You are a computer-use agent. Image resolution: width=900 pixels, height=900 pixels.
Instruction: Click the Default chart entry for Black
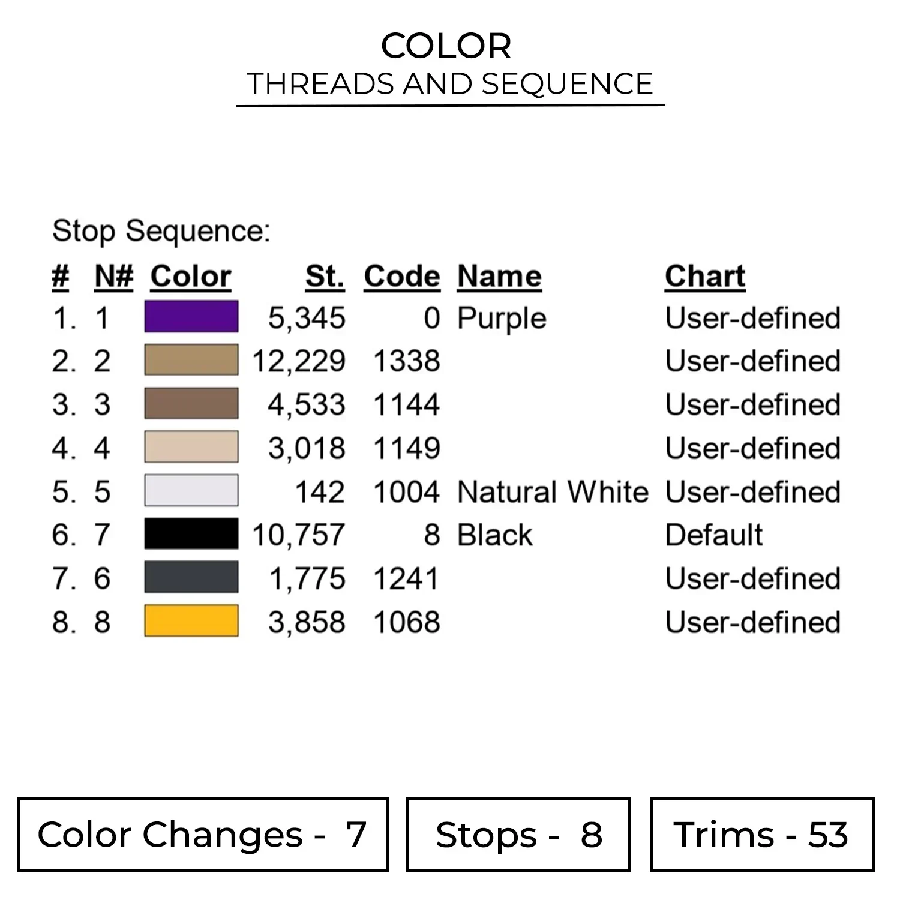pos(714,535)
